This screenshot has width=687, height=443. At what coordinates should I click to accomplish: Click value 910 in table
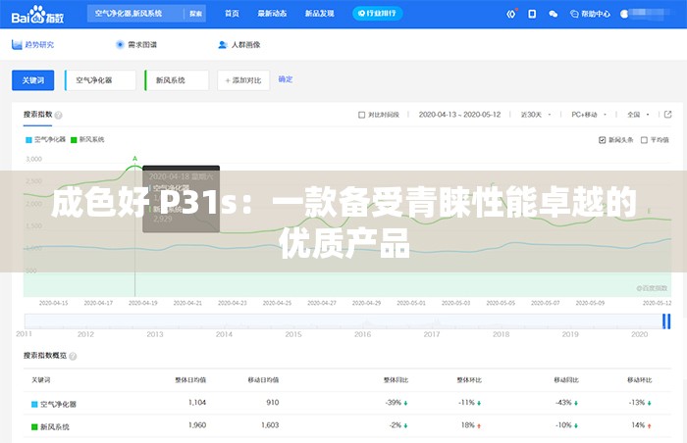pos(273,403)
